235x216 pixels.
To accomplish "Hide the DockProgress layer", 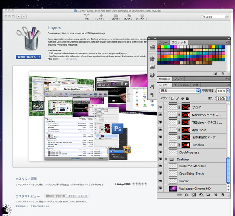I will tap(160, 152).
